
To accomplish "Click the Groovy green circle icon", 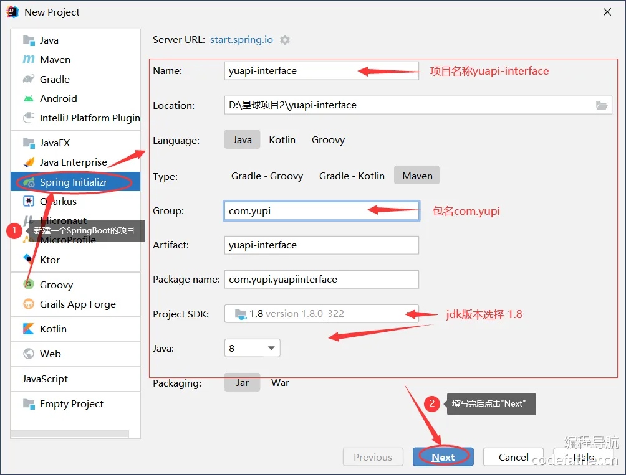I will tap(29, 284).
